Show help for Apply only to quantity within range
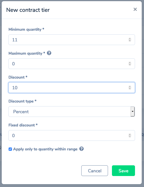This screenshot has width=144, height=187. [82, 149]
